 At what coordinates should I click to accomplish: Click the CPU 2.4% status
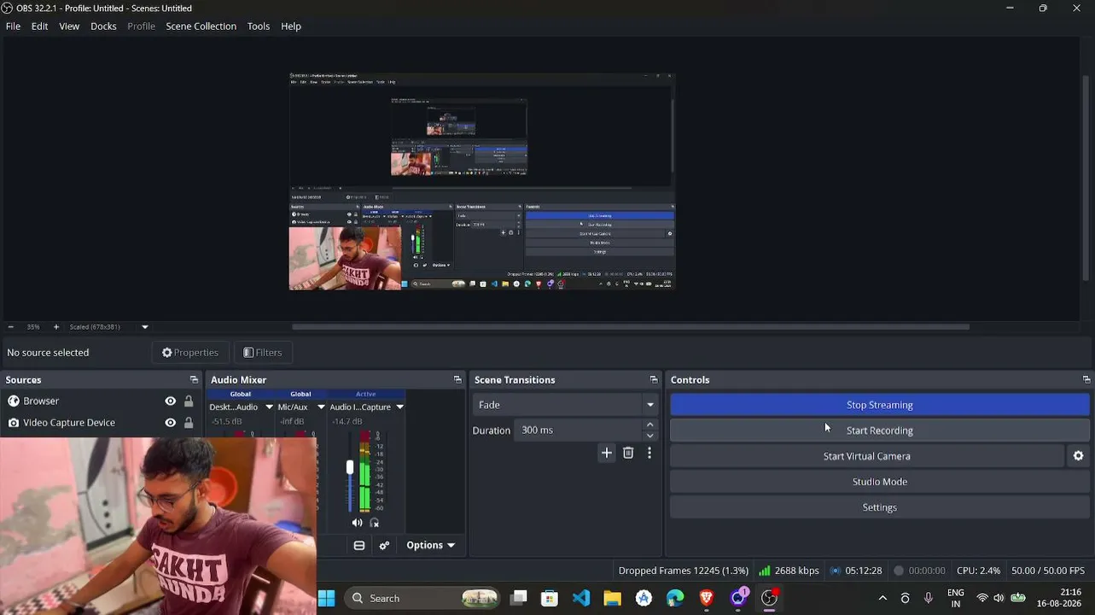click(x=978, y=571)
